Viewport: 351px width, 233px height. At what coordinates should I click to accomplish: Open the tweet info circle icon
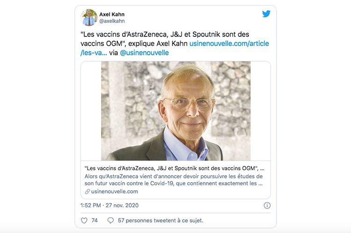267,205
